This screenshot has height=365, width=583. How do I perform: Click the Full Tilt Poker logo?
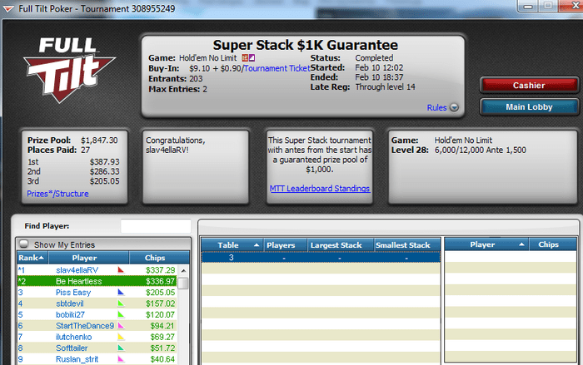coord(69,70)
